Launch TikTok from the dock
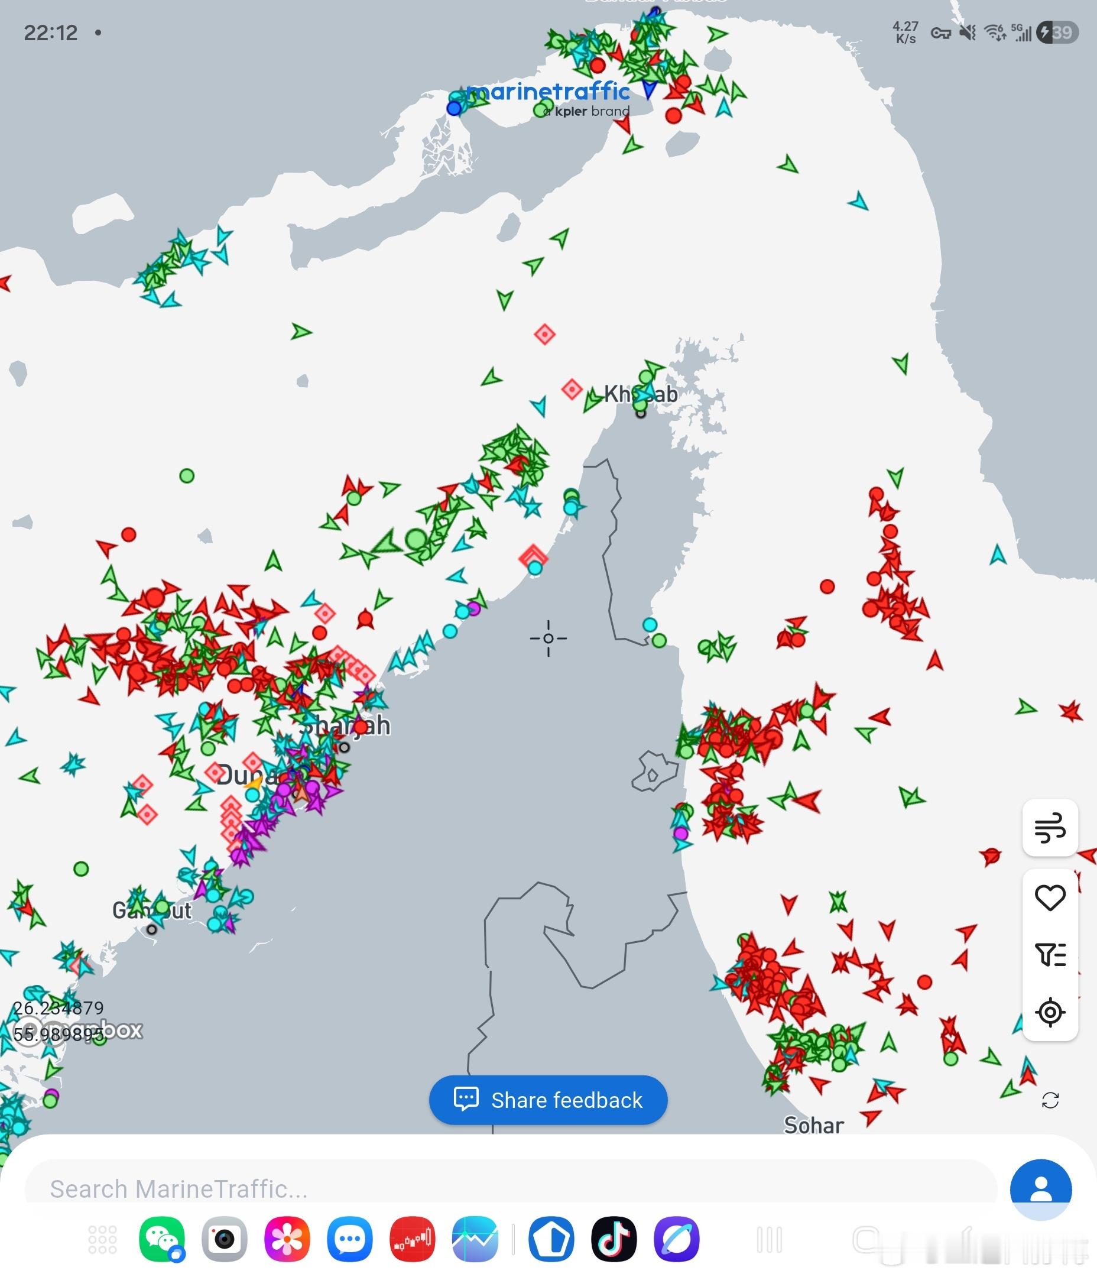 click(x=614, y=1239)
